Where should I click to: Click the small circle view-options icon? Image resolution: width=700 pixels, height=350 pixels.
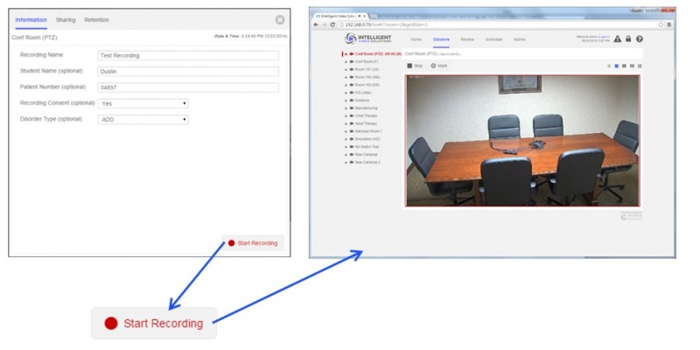pyautogui.click(x=609, y=66)
